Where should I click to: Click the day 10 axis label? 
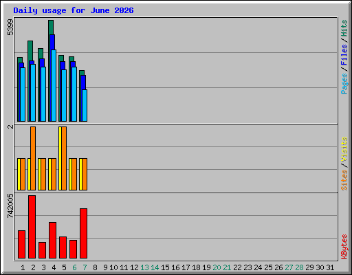[113, 267]
